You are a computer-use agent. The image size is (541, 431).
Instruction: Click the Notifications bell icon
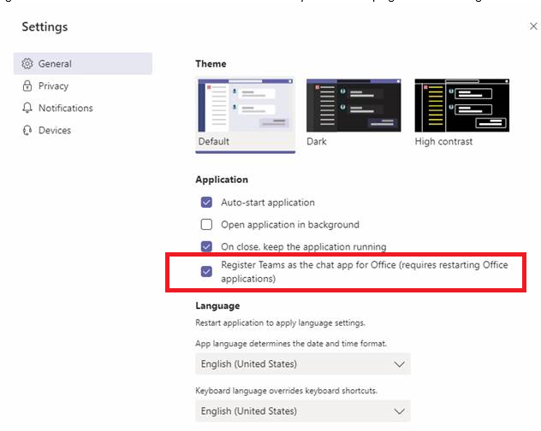tap(27, 108)
